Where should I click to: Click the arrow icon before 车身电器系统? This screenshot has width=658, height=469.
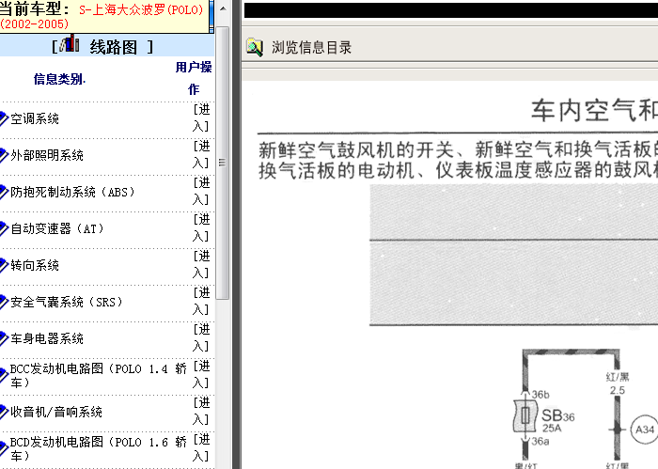click(4, 338)
